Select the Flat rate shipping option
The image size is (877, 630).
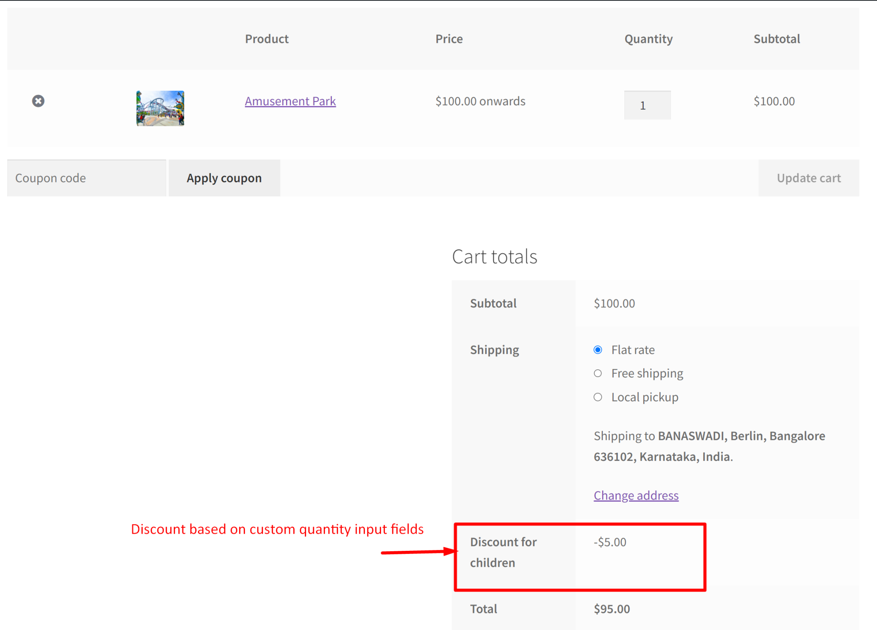pos(598,350)
